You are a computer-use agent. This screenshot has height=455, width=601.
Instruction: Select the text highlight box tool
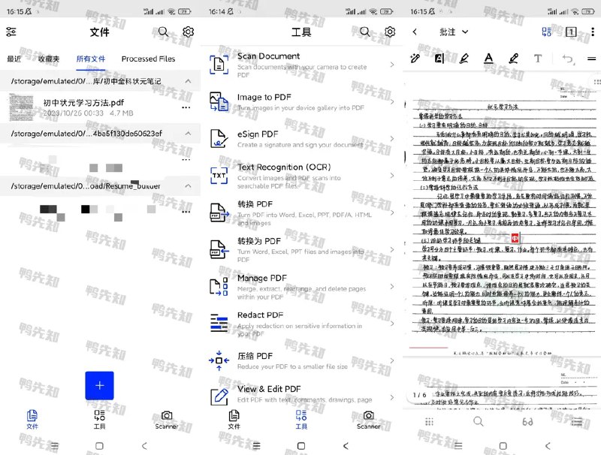click(439, 59)
